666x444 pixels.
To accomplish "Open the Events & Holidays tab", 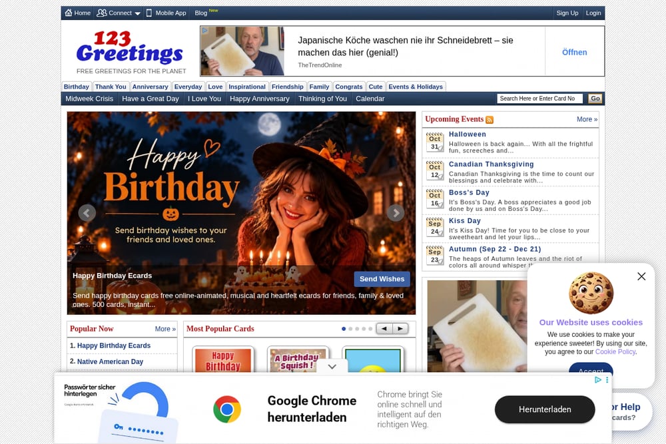I will [416, 87].
